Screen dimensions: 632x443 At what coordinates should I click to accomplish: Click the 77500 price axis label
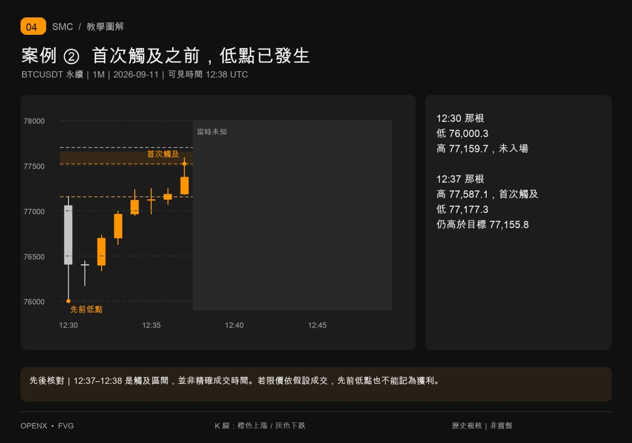click(x=34, y=166)
